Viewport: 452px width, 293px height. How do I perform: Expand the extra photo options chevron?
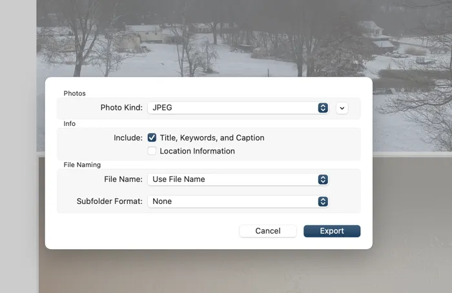[342, 108]
